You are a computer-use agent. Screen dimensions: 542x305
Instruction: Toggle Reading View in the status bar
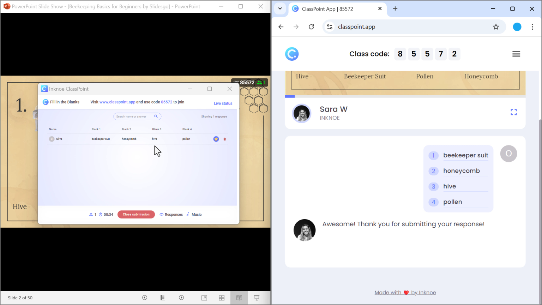tap(239, 298)
